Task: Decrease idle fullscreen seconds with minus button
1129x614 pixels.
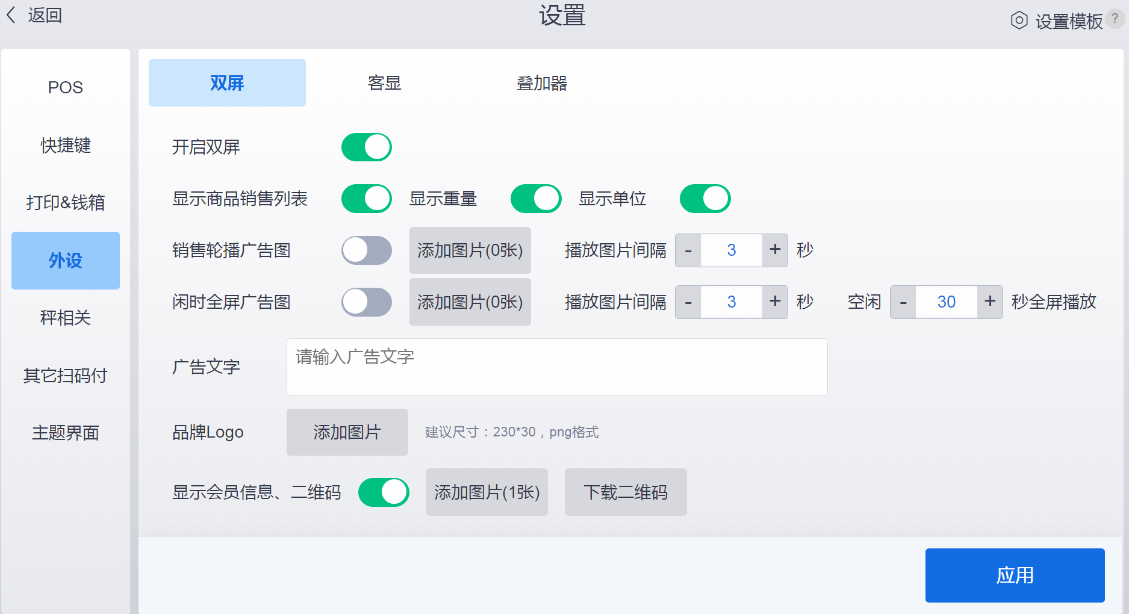Action: pyautogui.click(x=903, y=302)
